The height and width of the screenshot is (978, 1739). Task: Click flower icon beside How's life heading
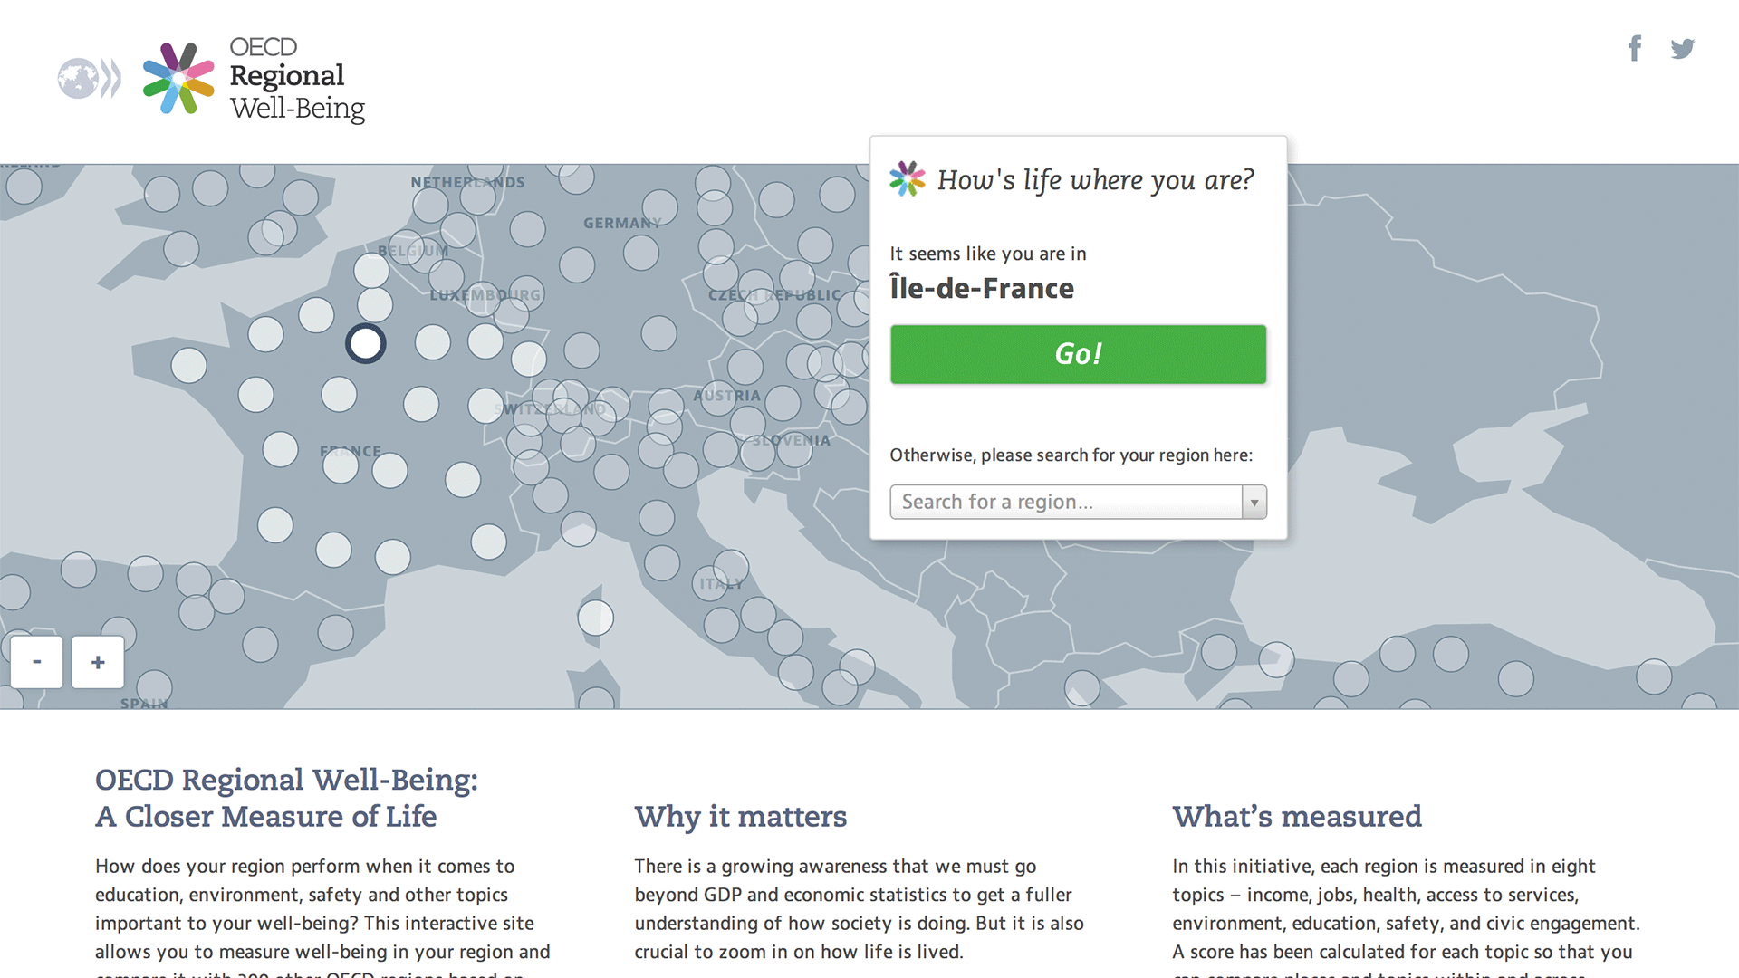click(907, 179)
